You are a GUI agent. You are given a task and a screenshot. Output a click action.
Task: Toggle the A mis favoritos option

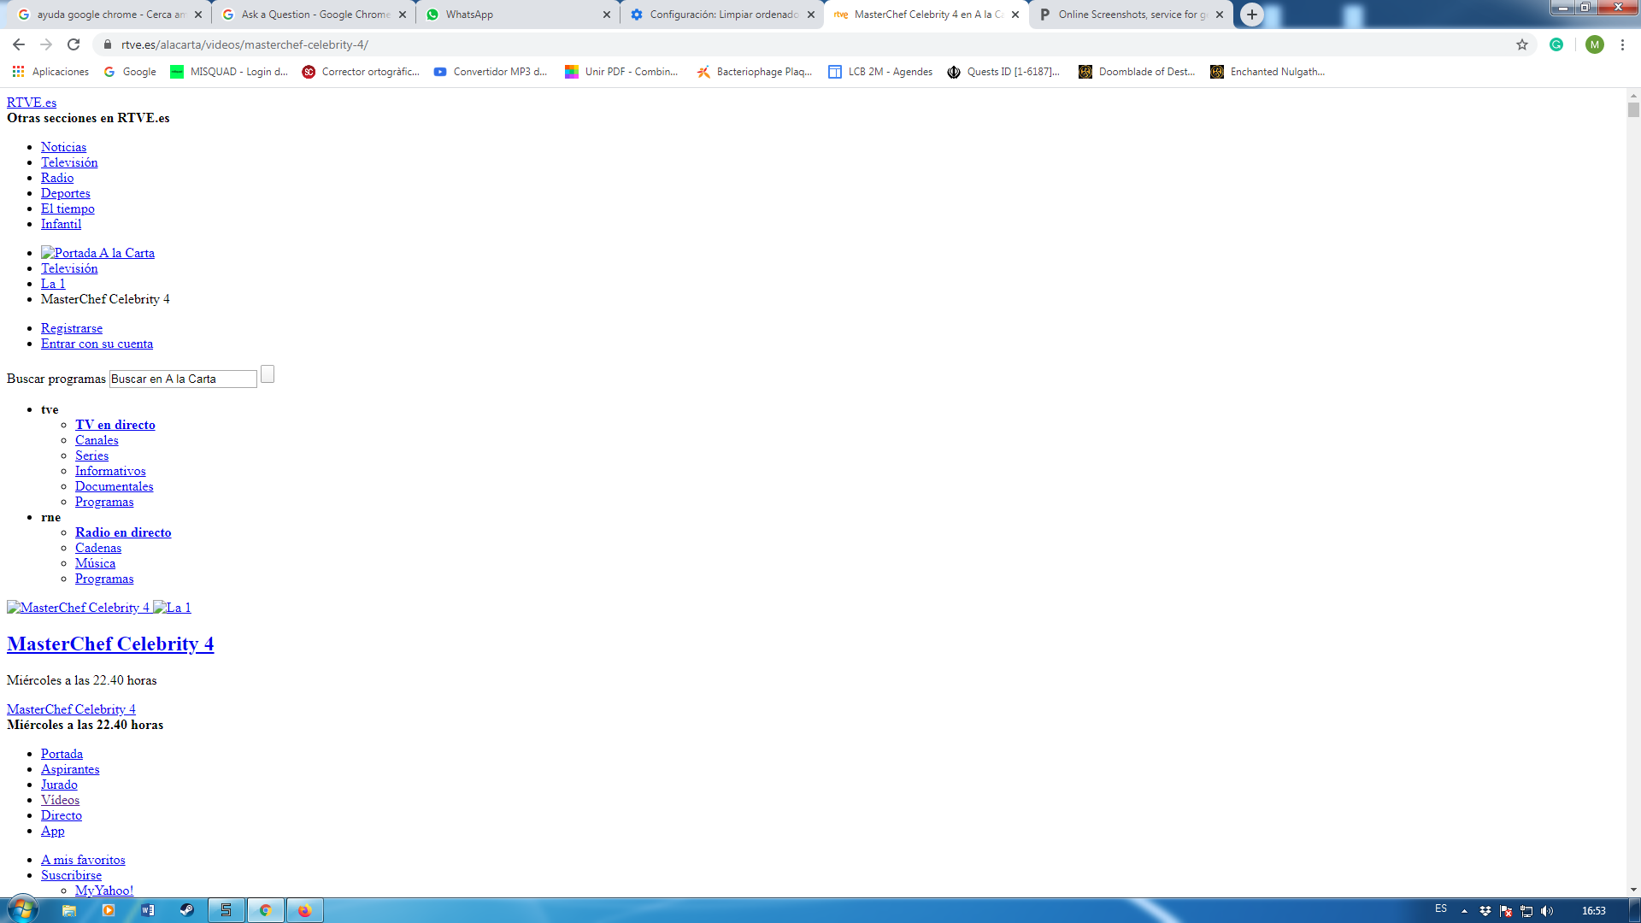click(x=82, y=860)
